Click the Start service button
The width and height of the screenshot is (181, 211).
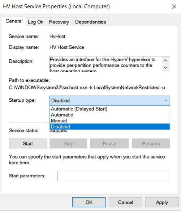coord(28,143)
